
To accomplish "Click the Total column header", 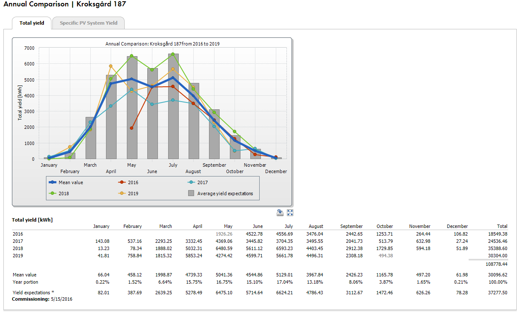I will pyautogui.click(x=502, y=226).
